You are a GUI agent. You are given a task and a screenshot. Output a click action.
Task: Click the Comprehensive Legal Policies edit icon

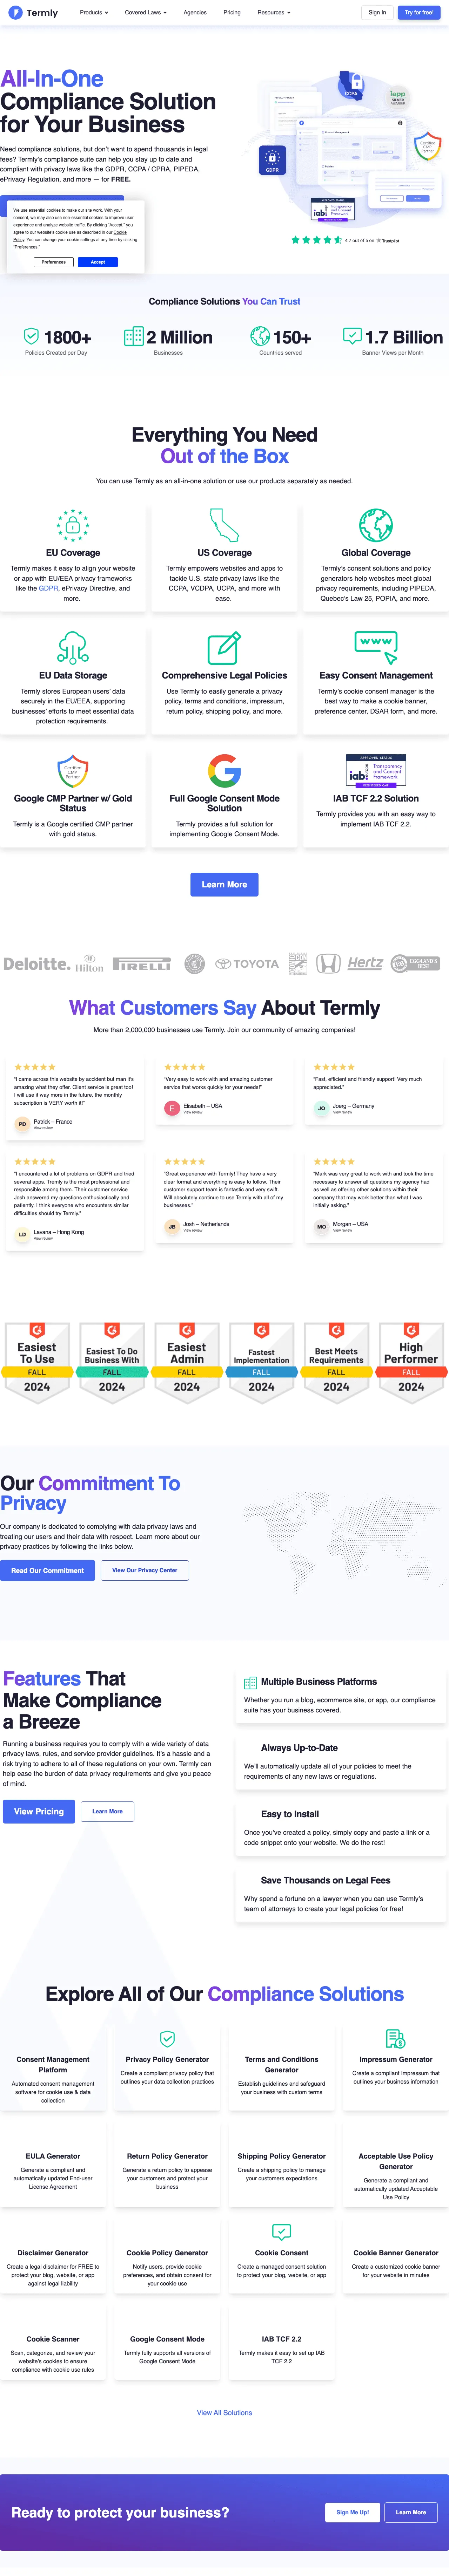tap(224, 648)
